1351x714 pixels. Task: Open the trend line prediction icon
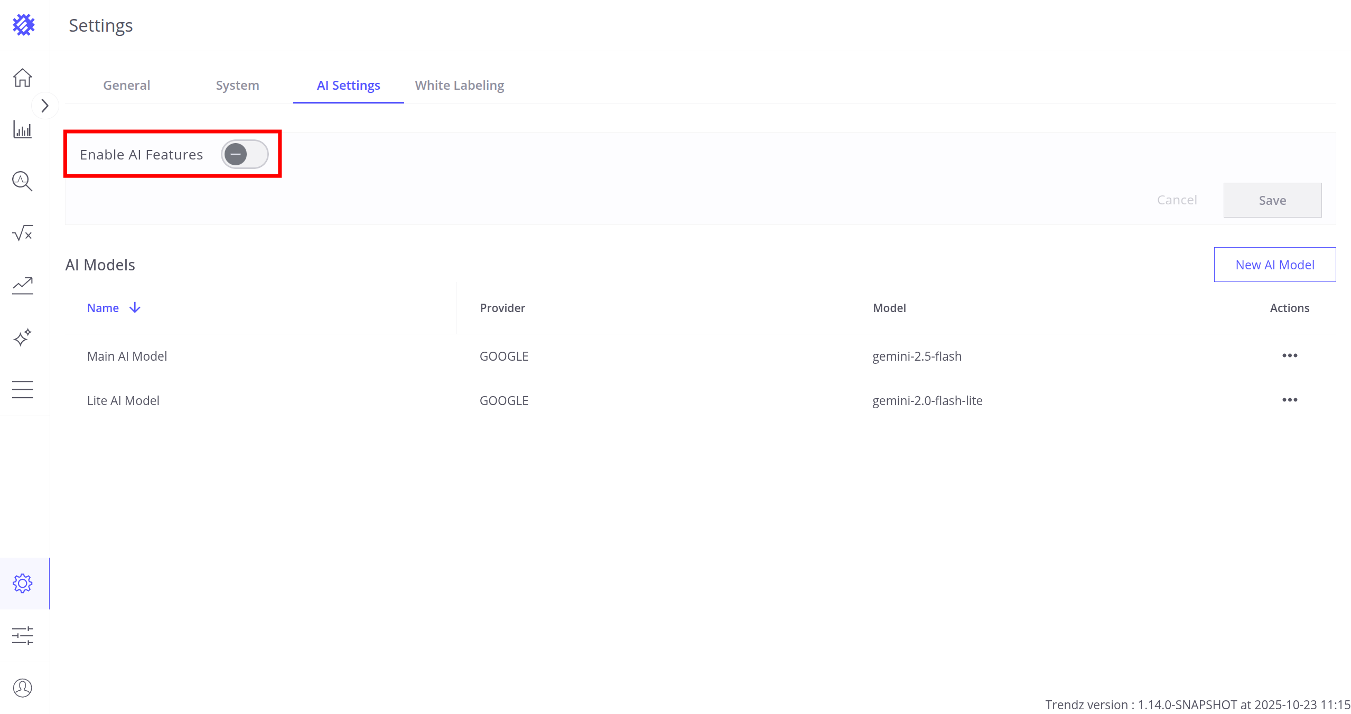[23, 285]
